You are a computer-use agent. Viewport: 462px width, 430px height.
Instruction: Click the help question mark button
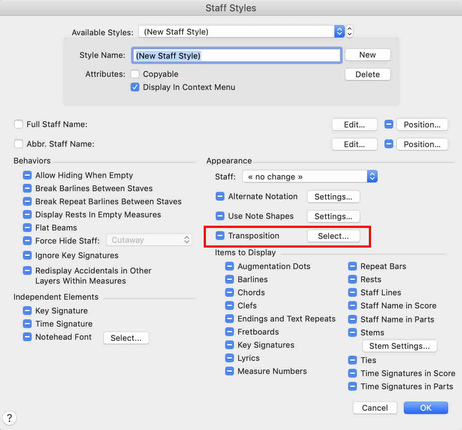[9, 418]
